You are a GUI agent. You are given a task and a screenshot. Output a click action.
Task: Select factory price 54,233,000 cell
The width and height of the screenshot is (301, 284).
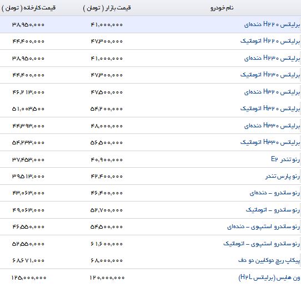tap(28, 143)
